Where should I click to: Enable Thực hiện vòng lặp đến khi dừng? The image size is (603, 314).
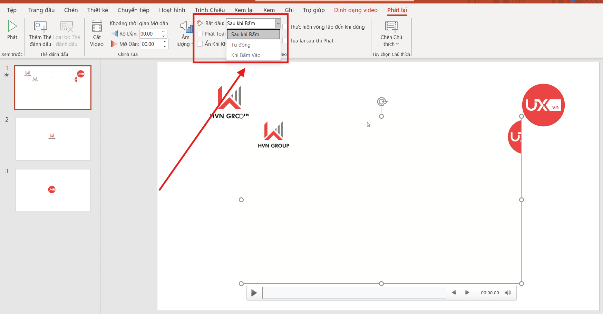click(285, 27)
